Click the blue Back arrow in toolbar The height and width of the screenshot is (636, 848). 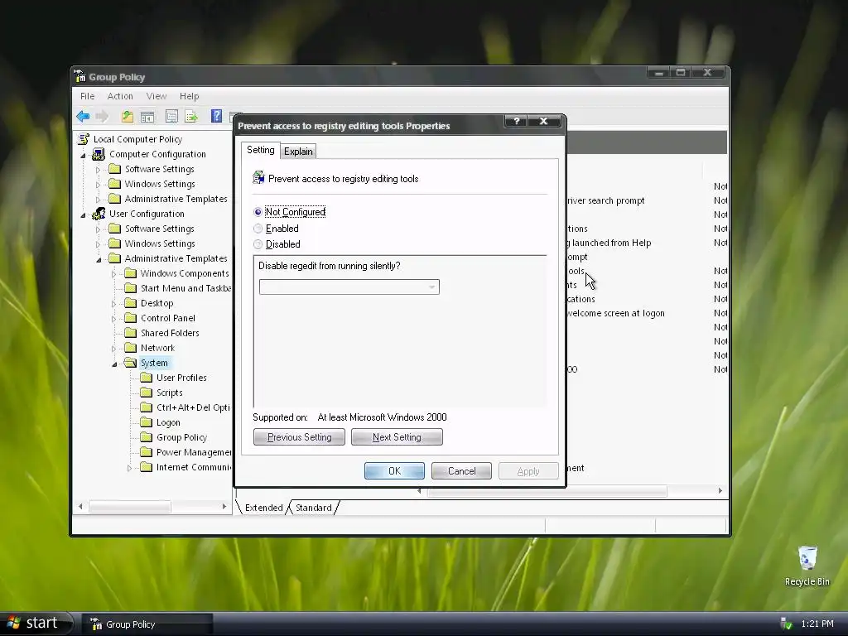[83, 116]
